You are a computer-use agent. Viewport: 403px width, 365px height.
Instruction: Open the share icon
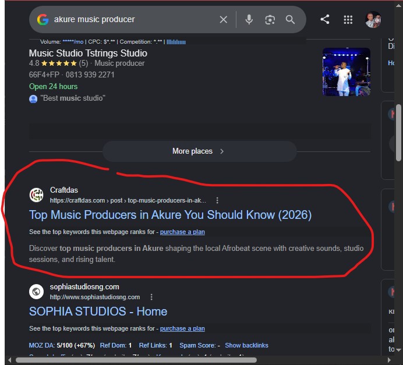tap(325, 19)
